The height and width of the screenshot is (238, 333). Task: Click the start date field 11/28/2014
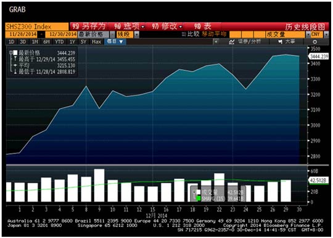pyautogui.click(x=23, y=35)
